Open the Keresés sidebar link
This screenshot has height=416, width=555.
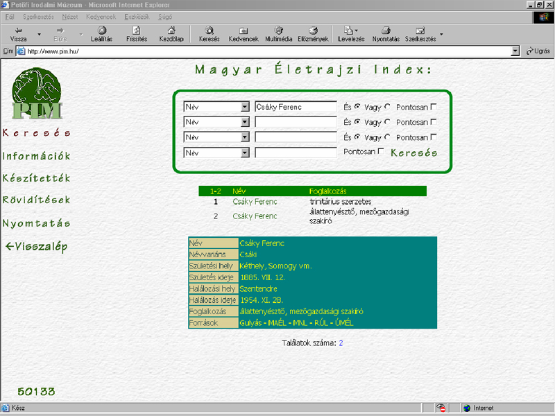[x=37, y=133]
